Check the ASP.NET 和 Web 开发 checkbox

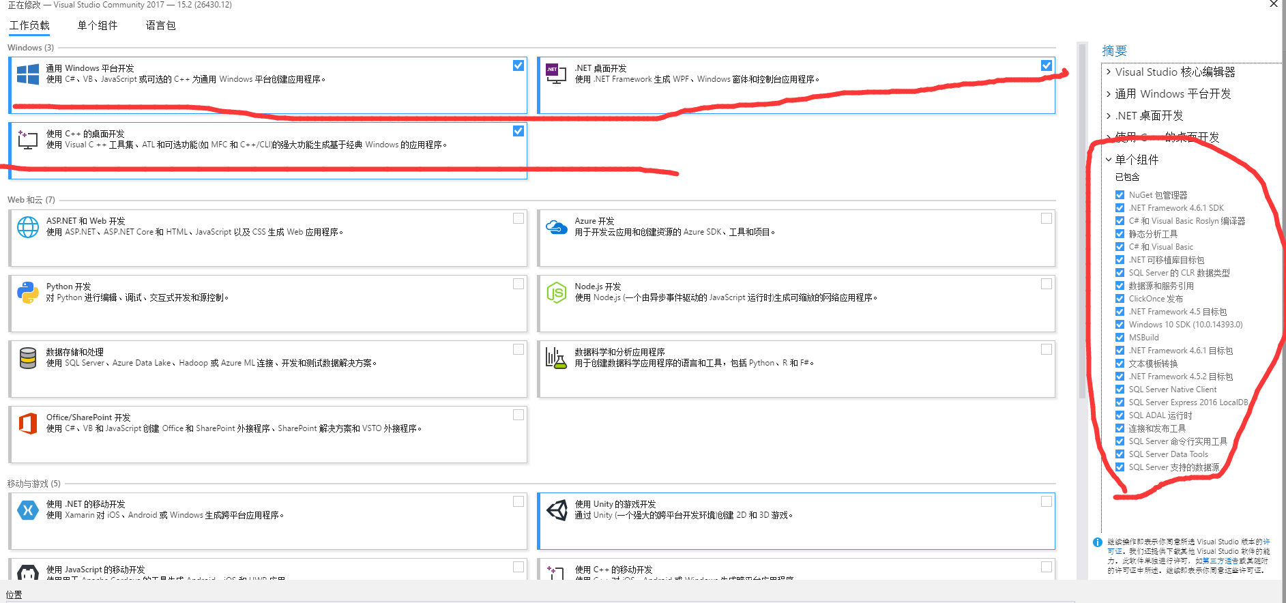(x=518, y=218)
